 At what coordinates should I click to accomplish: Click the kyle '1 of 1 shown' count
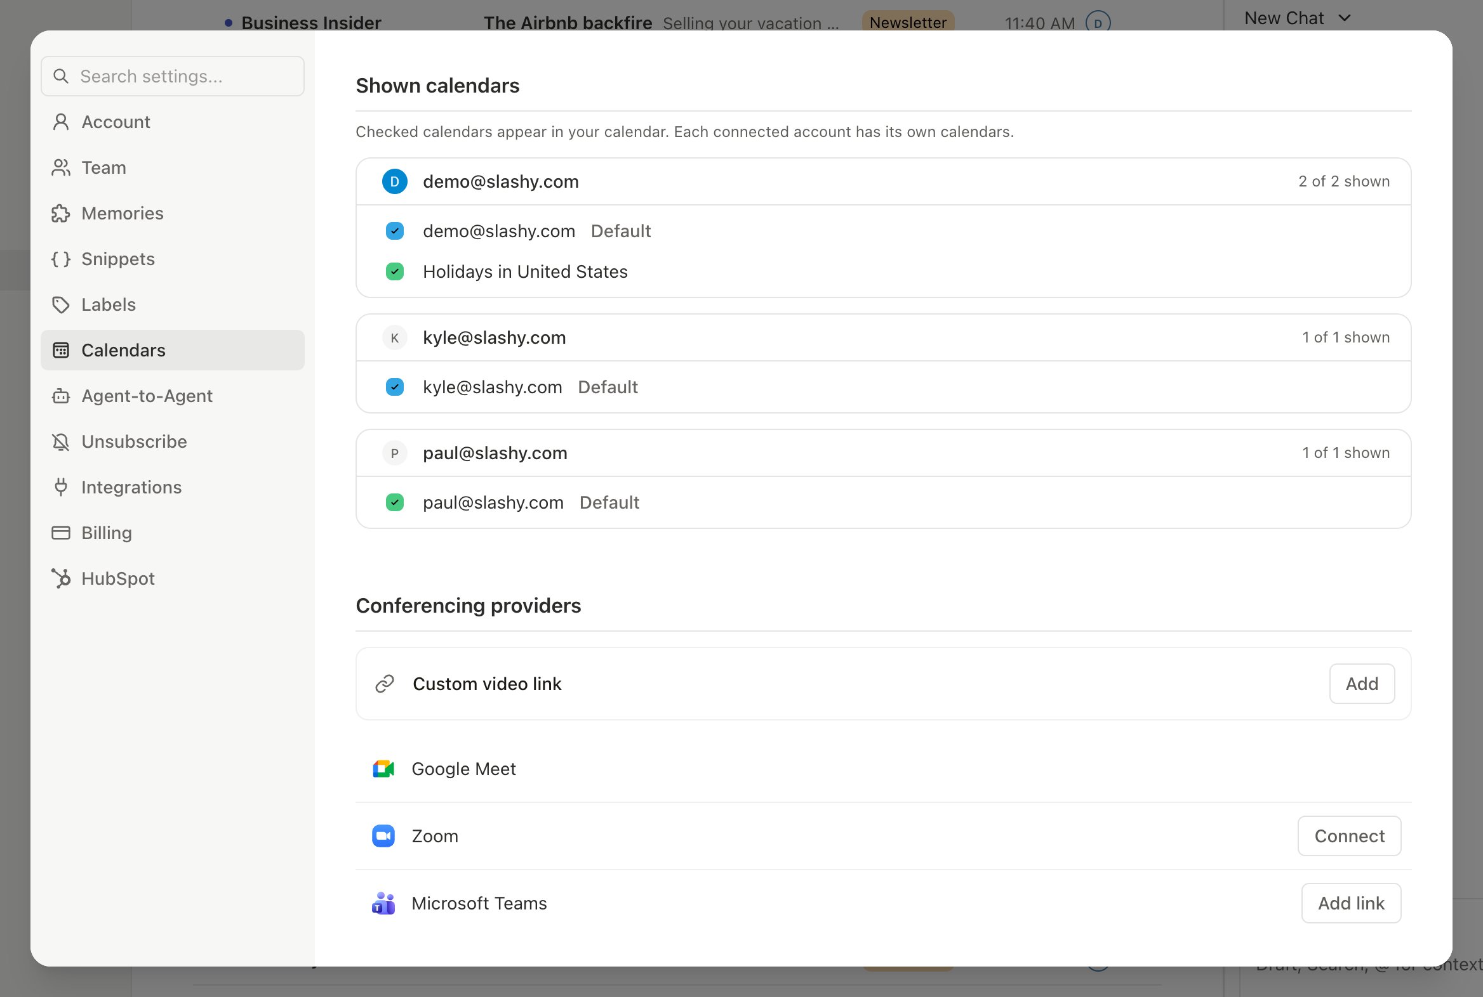(x=1345, y=337)
